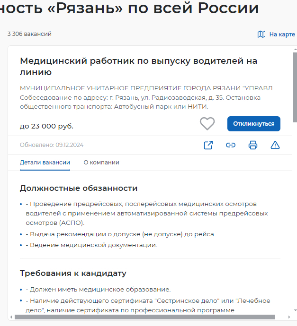Image resolution: width=297 pixels, height=326 pixels.
Task: Switch to the О компании tab
Action: [x=101, y=163]
